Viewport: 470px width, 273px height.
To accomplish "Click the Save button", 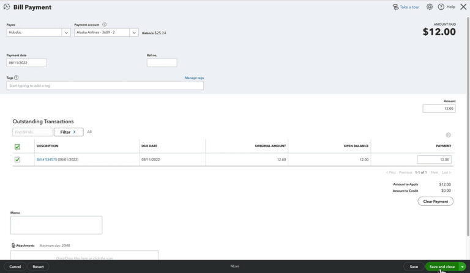I will (414, 267).
